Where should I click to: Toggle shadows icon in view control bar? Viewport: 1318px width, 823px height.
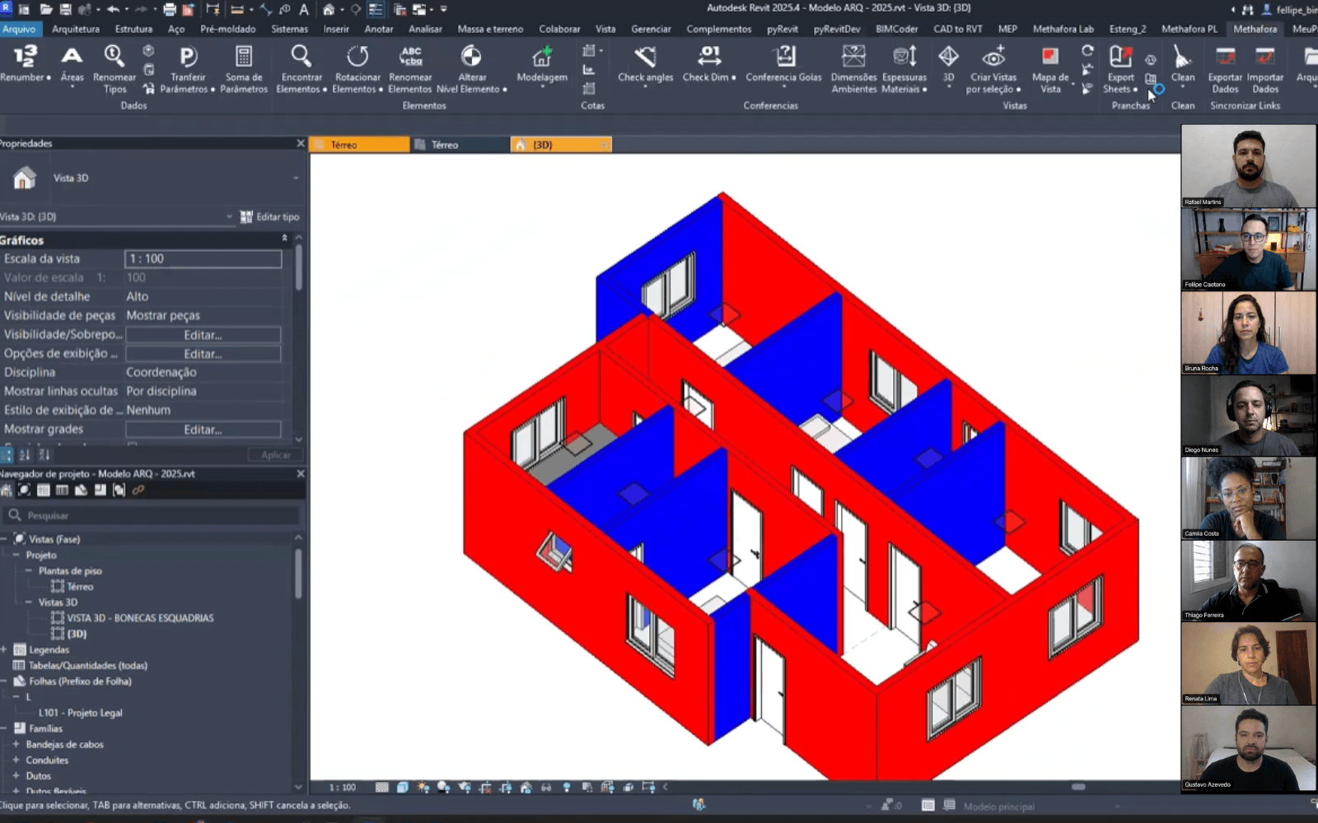pyautogui.click(x=444, y=787)
